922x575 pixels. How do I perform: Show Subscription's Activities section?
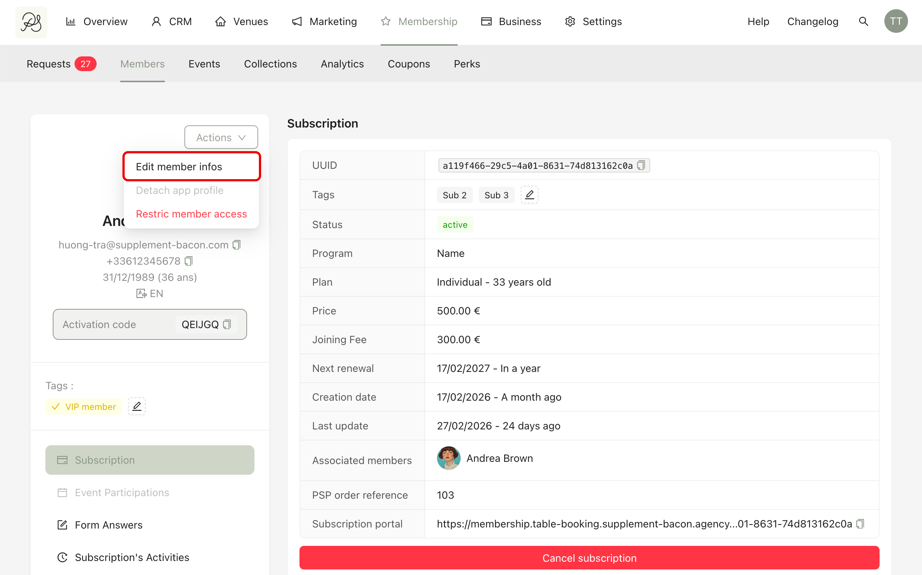[x=132, y=557]
